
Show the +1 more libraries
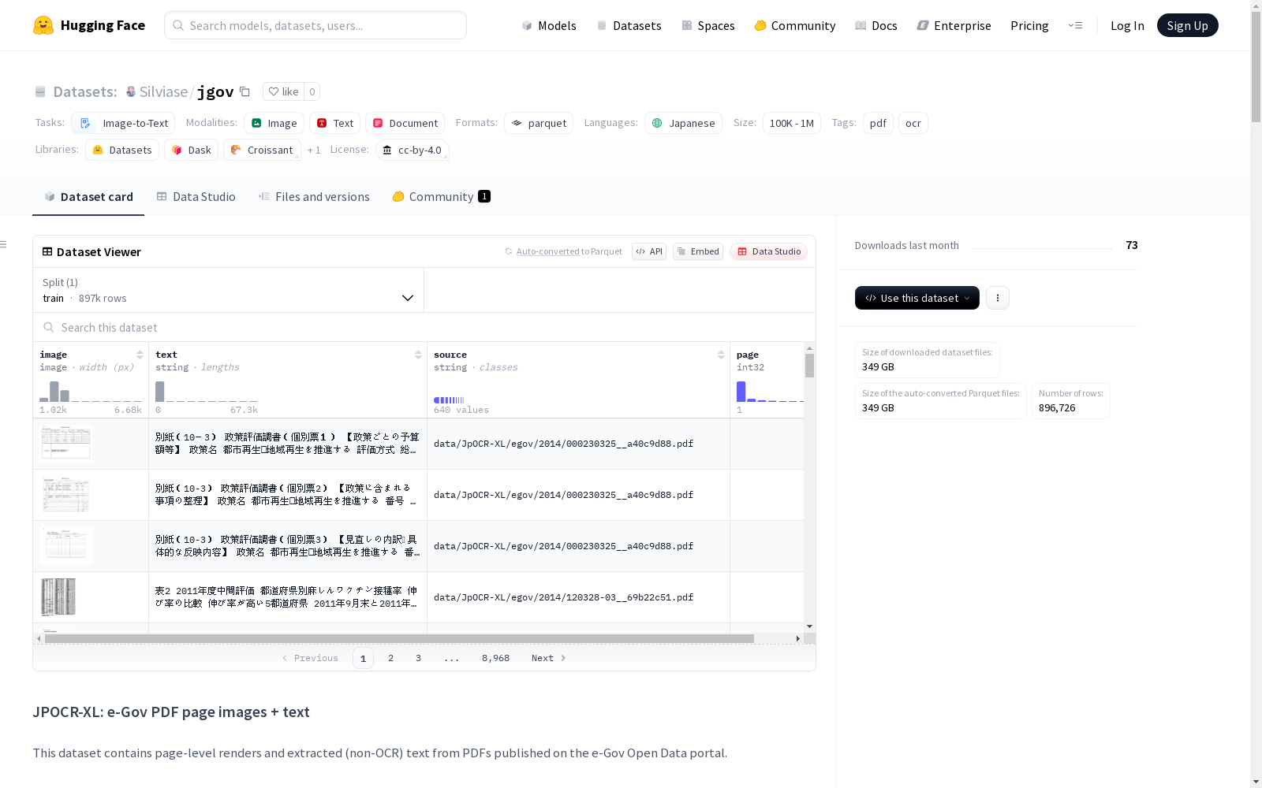point(314,150)
